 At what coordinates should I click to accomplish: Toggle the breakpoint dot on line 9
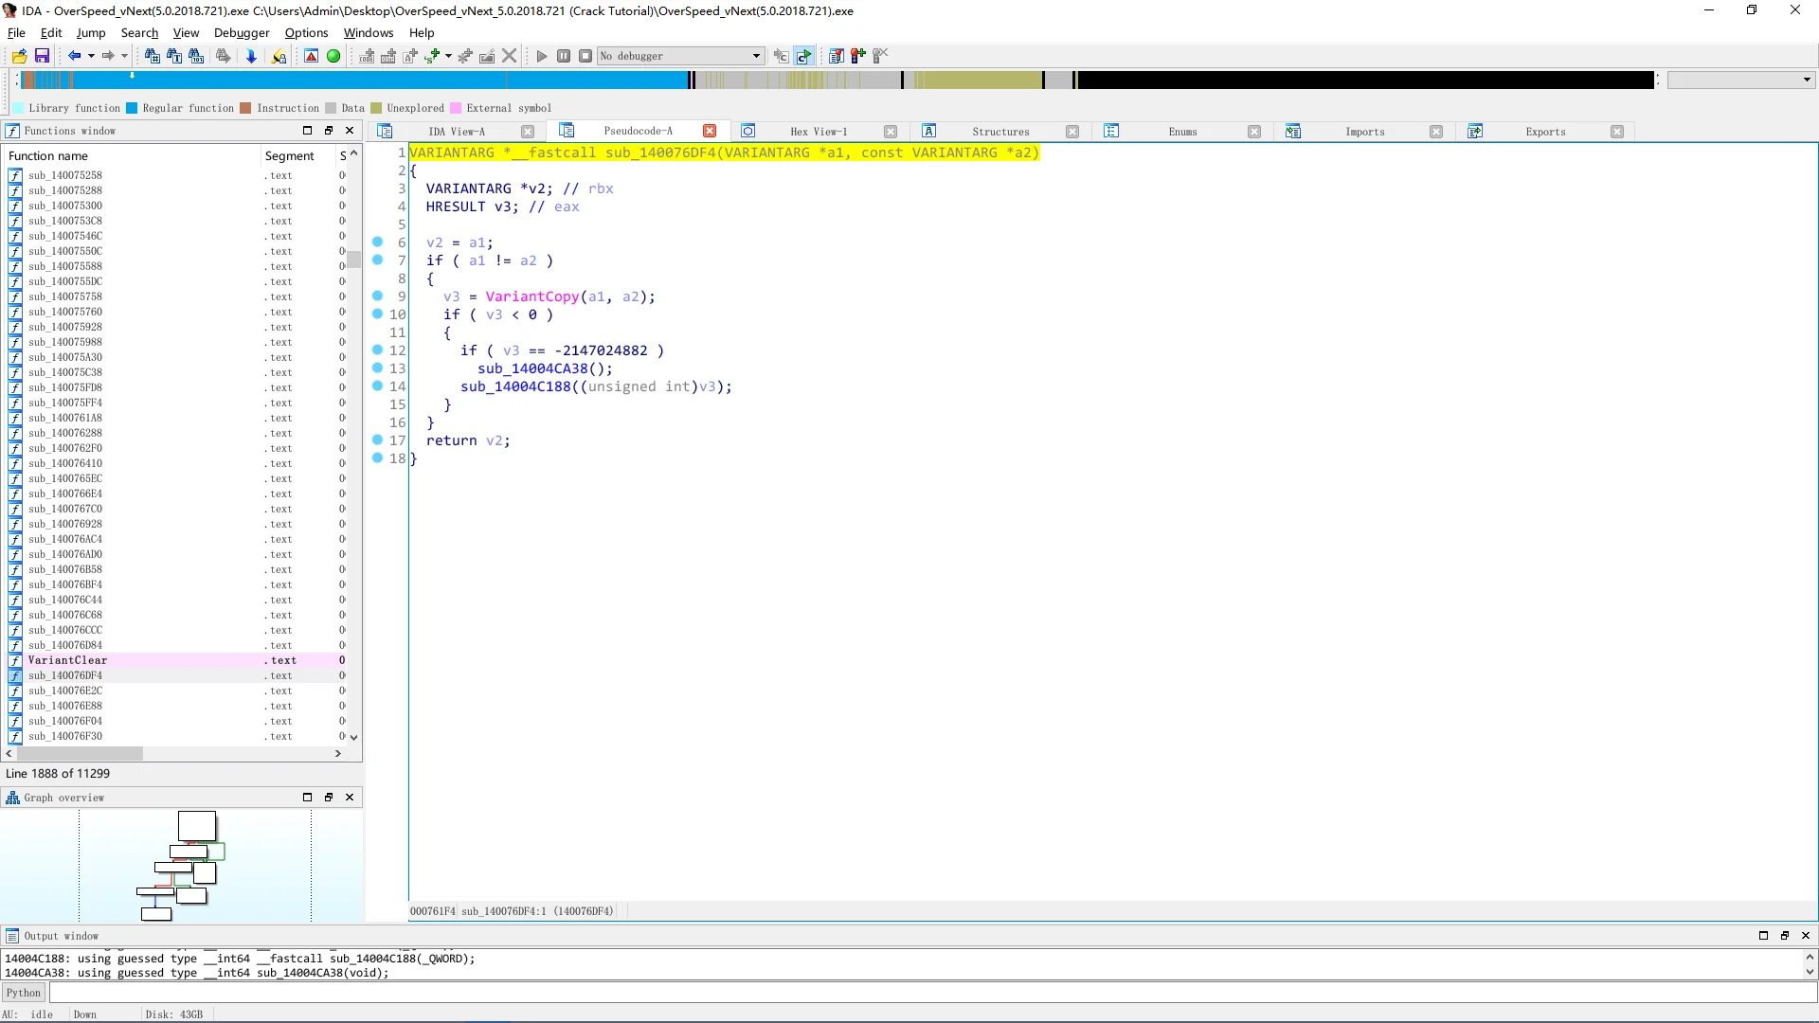(377, 296)
